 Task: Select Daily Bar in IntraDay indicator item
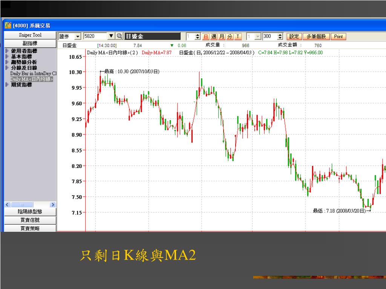point(33,73)
